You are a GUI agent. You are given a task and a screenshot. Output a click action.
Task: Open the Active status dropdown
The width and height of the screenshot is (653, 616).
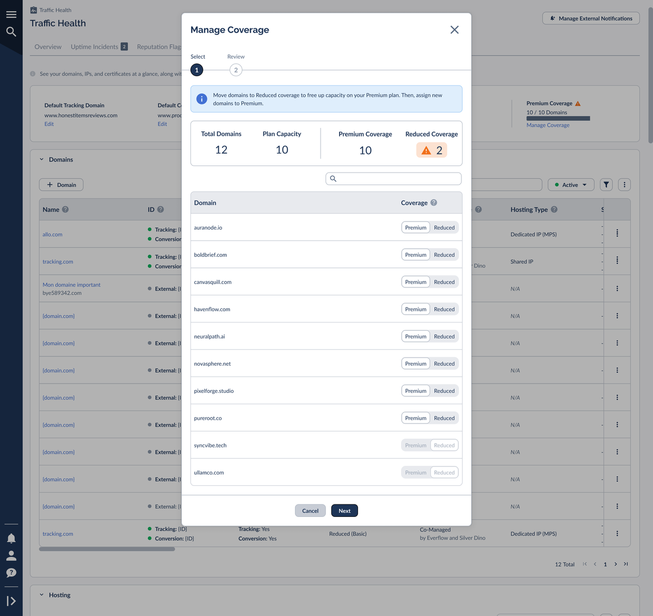(x=571, y=185)
